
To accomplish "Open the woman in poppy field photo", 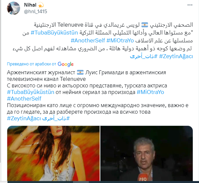I will 53,153.
